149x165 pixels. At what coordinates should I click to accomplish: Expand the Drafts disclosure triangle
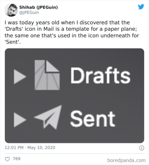tap(20, 77)
